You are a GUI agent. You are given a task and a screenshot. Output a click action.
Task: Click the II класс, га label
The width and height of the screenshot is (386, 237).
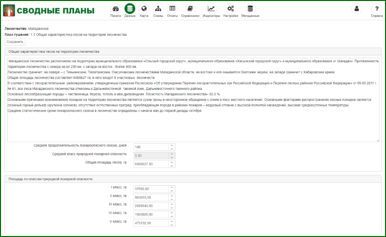pyautogui.click(x=118, y=196)
